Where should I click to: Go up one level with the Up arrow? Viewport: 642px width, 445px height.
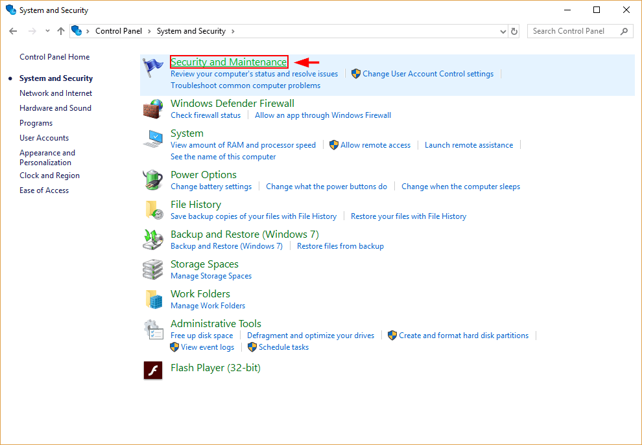pyautogui.click(x=60, y=31)
